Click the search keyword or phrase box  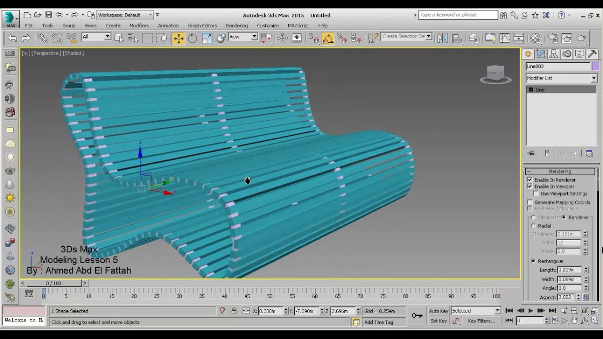(x=458, y=15)
